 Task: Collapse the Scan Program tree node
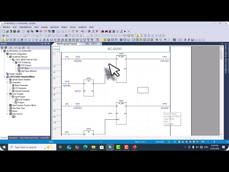[7, 94]
